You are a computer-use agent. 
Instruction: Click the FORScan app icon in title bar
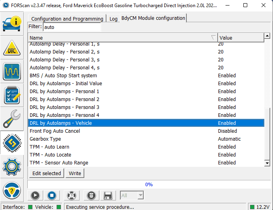[6, 5]
